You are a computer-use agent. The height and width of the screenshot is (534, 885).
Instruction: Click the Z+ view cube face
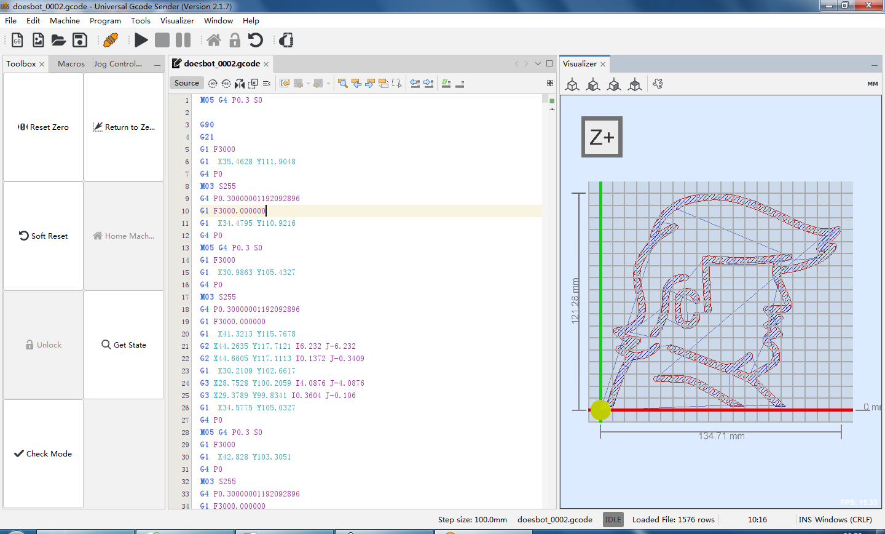602,137
